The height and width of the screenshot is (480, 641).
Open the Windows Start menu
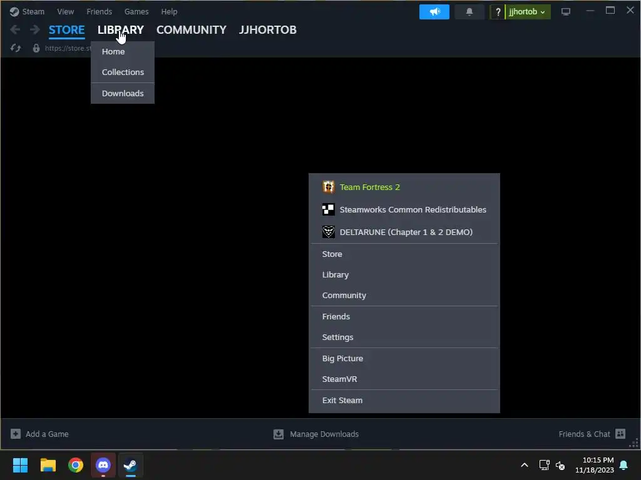20,465
